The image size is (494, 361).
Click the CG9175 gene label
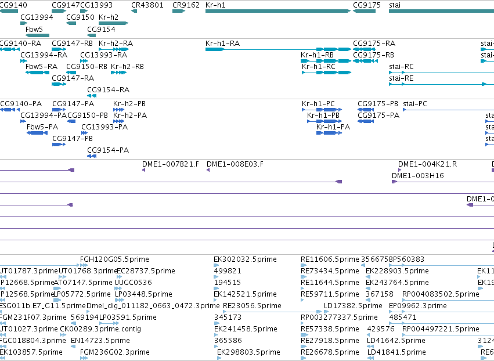pos(367,5)
